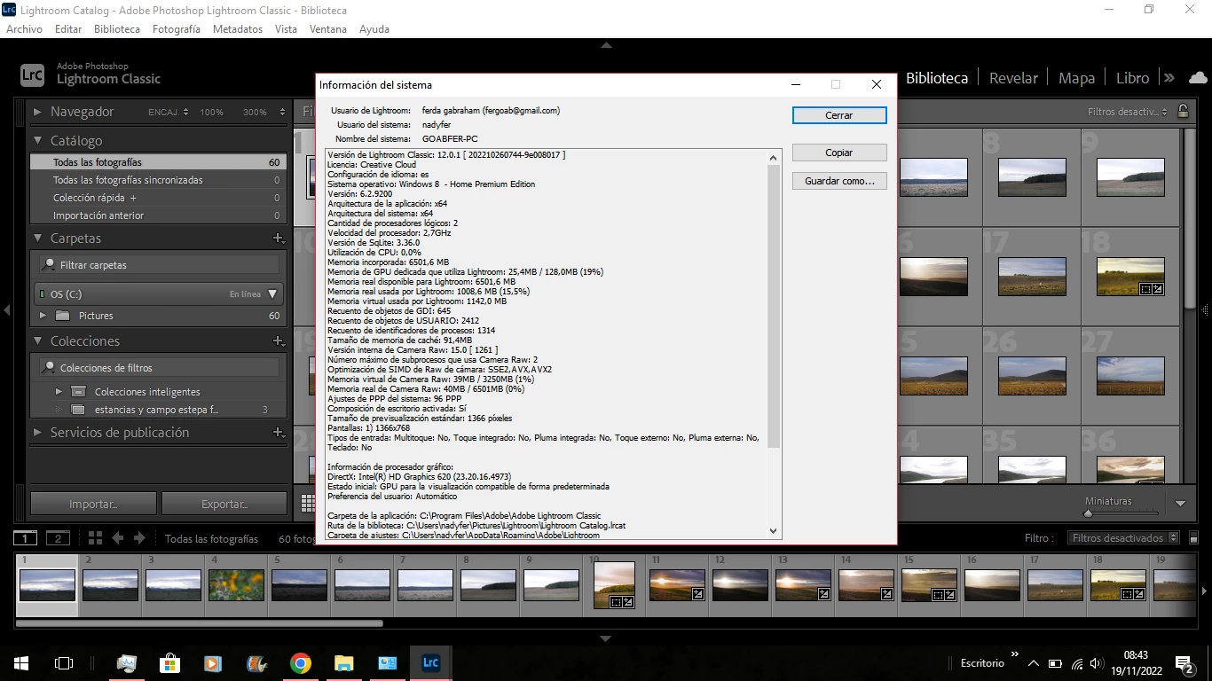1212x681 pixels.
Task: Collapse the Carpetas panel
Action: point(37,239)
